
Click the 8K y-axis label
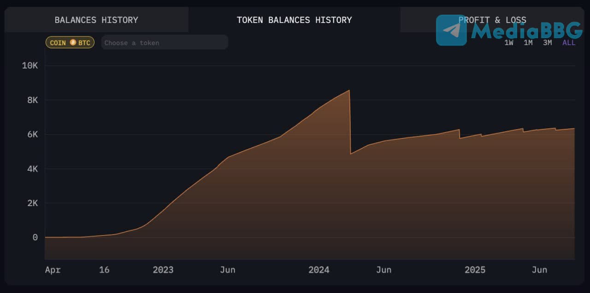coord(32,100)
